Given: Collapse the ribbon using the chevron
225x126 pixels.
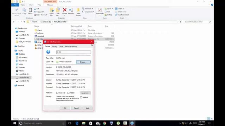Looking at the screenshot, I should (209, 5).
